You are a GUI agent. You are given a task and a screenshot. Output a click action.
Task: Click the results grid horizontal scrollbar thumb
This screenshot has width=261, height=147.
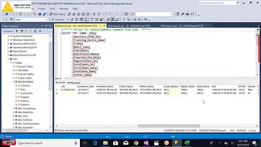168,126
